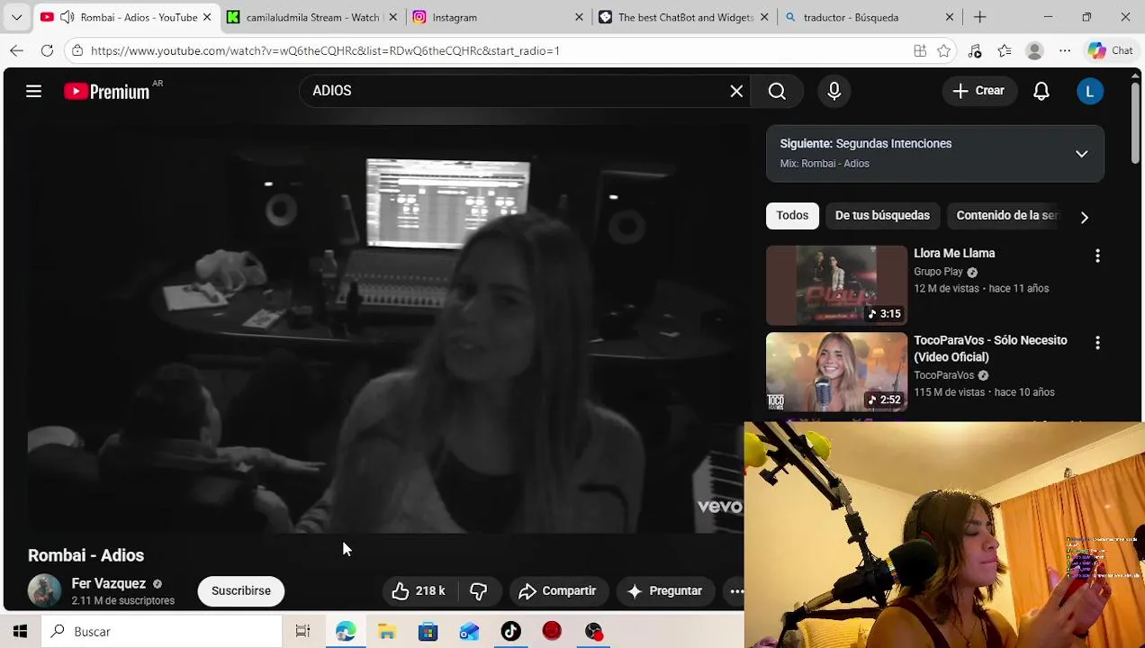Open the Windows Start menu
1145x648 pixels.
(x=20, y=632)
